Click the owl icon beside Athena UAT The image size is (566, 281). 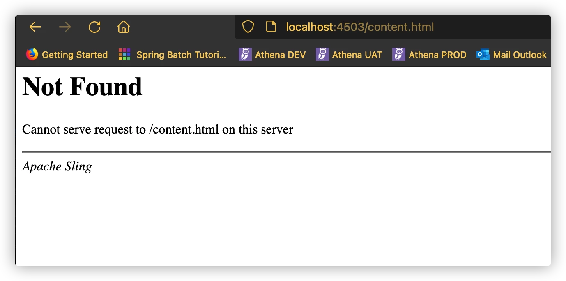coord(322,54)
